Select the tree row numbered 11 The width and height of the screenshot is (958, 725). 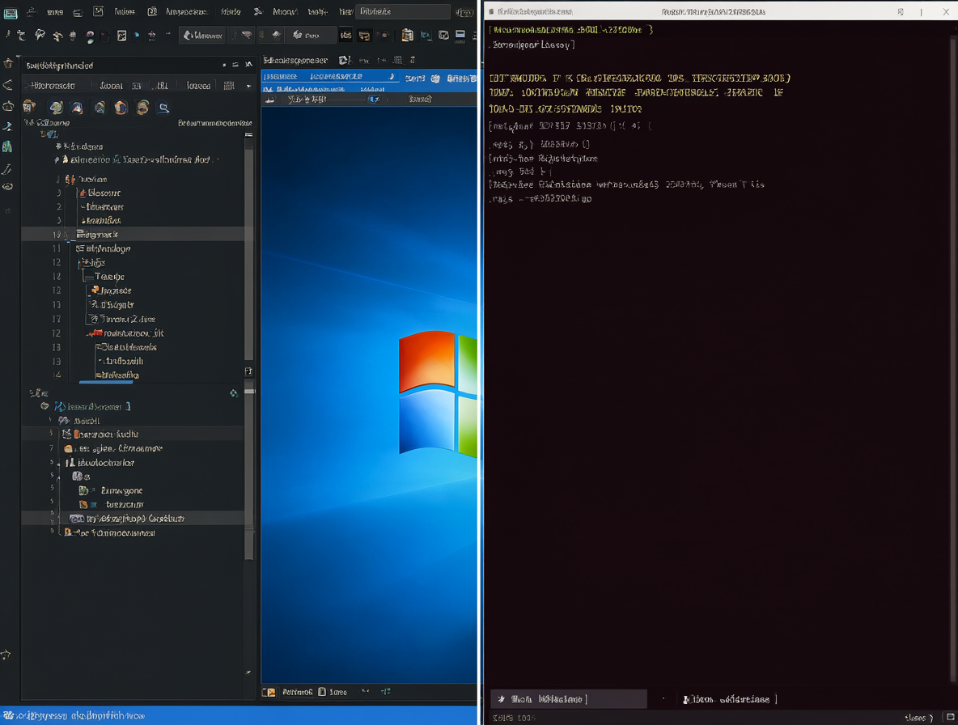133,248
